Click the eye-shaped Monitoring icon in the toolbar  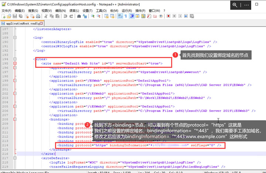(x=161, y=16)
